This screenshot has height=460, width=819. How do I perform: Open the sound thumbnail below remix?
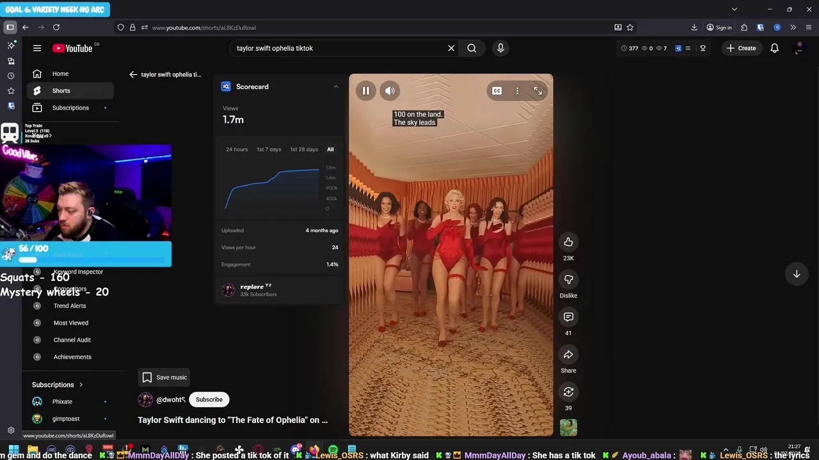click(568, 427)
